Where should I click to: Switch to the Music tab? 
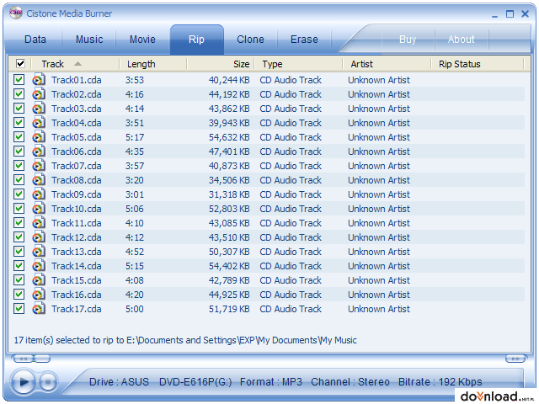89,40
